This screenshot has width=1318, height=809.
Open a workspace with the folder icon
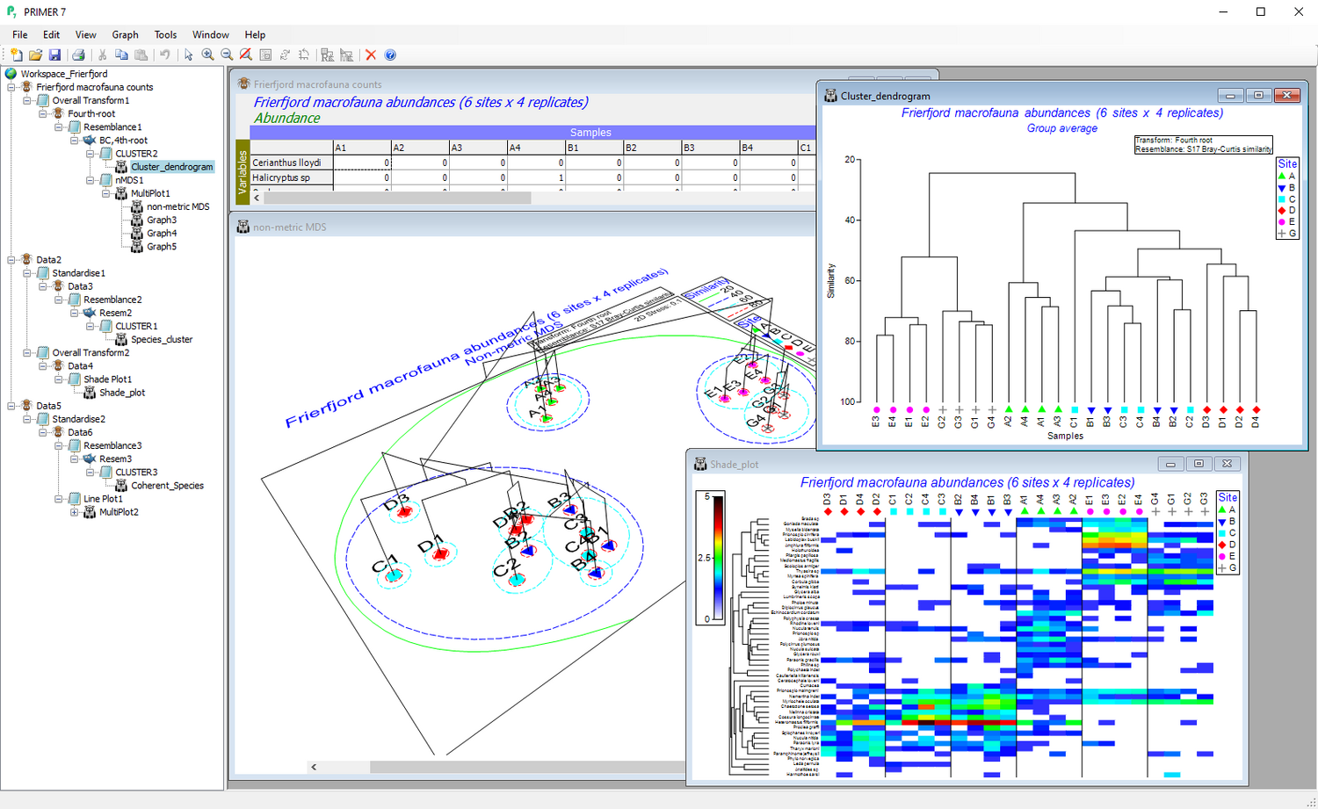coord(35,54)
